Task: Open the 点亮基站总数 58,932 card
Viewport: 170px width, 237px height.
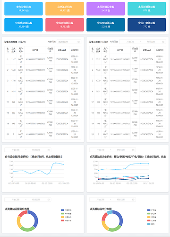Action: click(x=65, y=9)
